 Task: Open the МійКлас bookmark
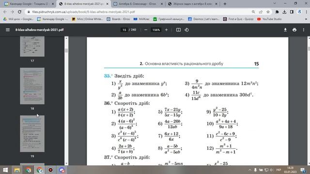pyautogui.click(x=142, y=19)
